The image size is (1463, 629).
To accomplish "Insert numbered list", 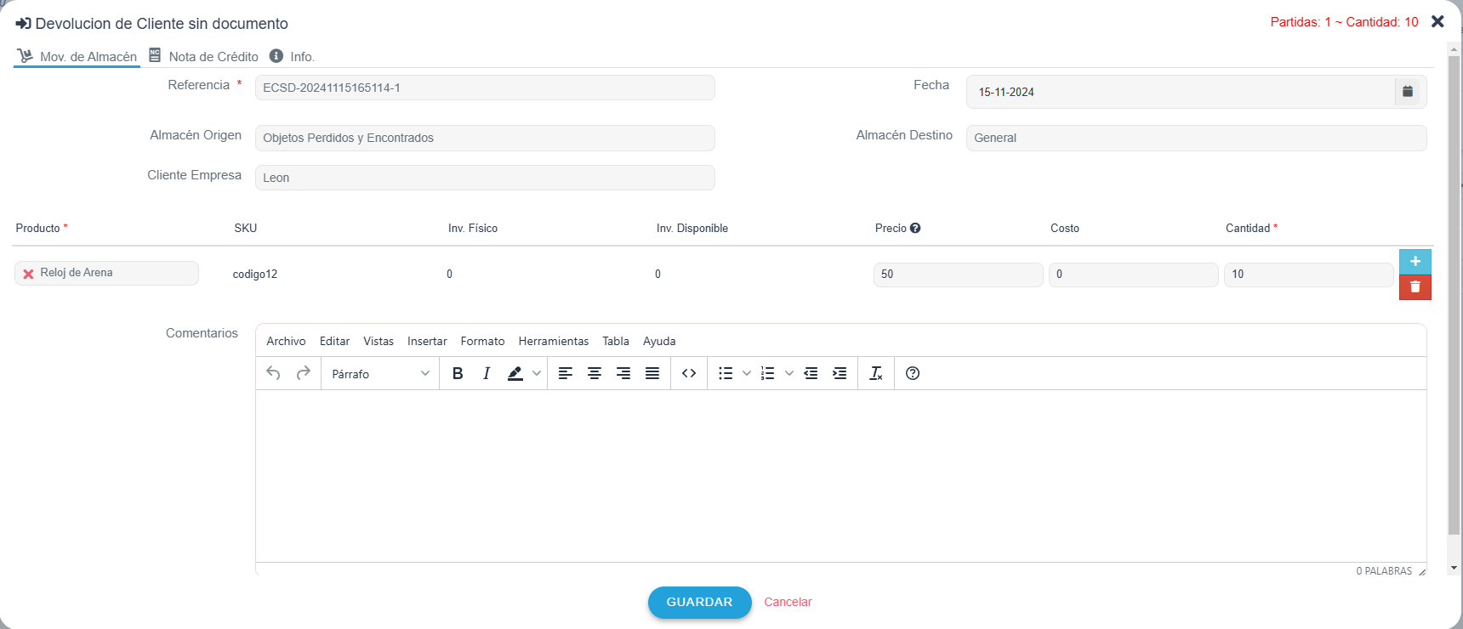I will [768, 373].
